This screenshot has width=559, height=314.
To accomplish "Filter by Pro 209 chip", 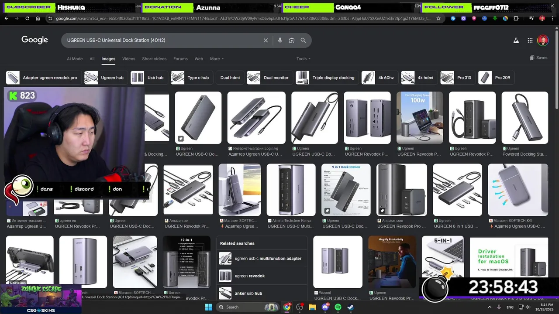I will [x=496, y=78].
